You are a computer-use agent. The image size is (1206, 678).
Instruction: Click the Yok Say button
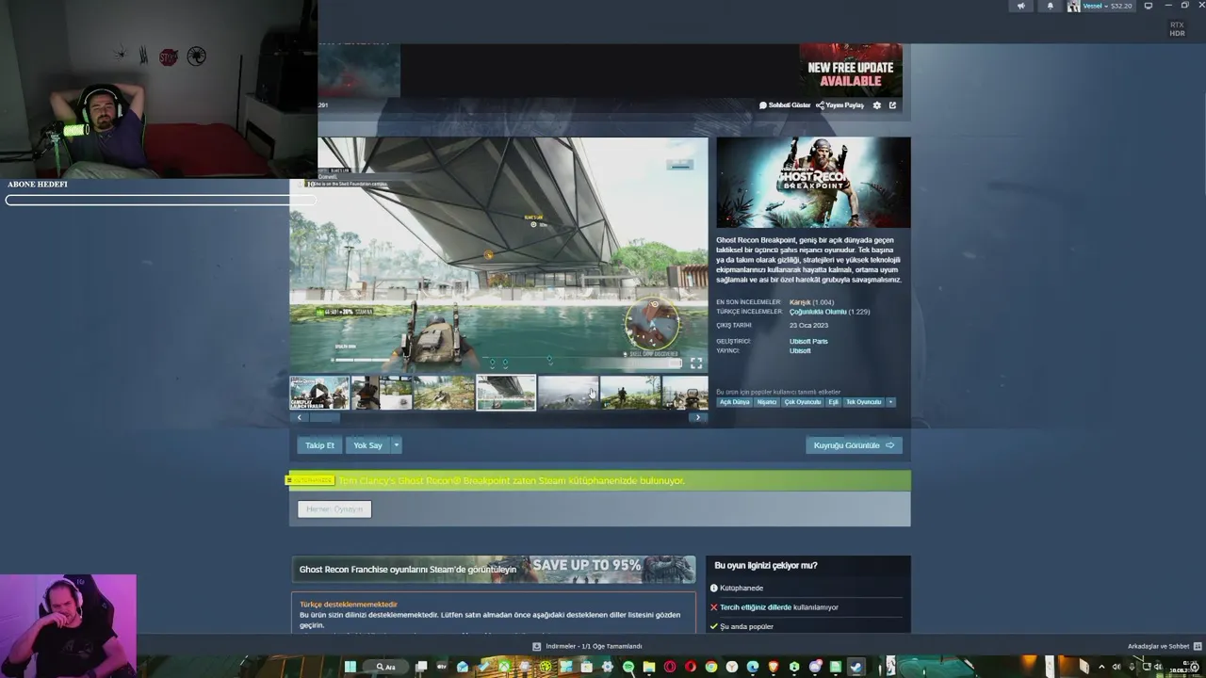(x=367, y=445)
